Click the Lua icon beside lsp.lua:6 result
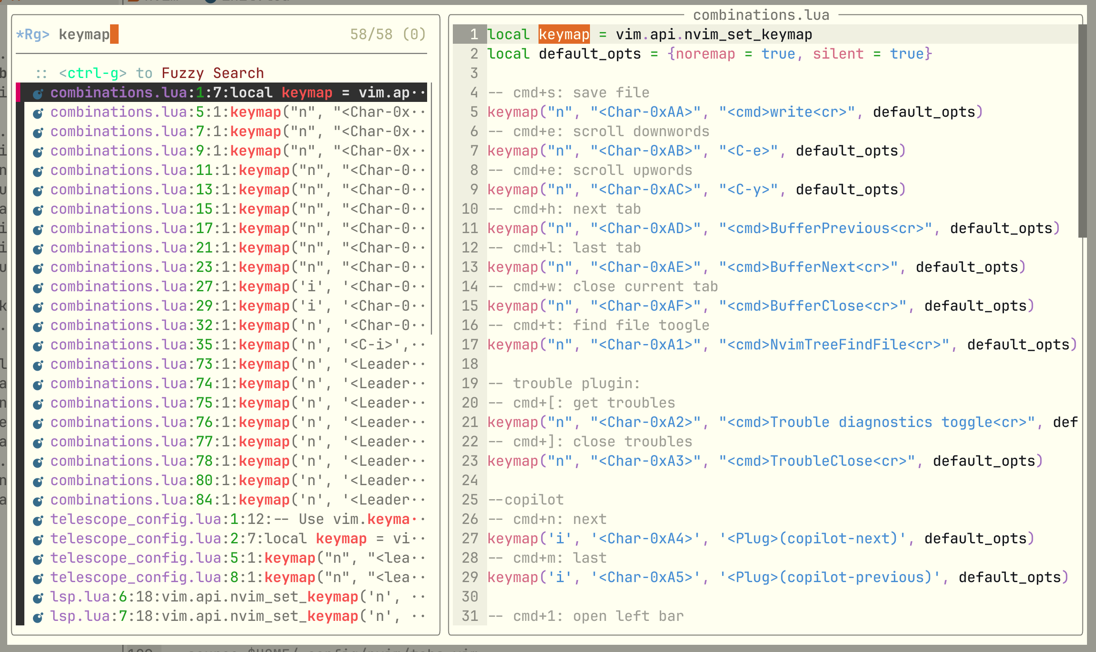This screenshot has height=652, width=1096. pyautogui.click(x=38, y=597)
